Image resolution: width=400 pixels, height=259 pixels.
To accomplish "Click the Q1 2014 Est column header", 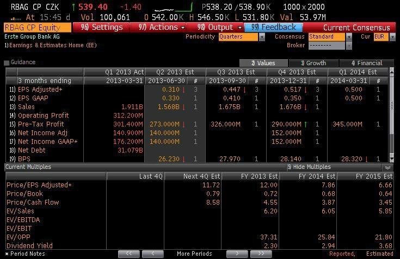I will [358, 72].
